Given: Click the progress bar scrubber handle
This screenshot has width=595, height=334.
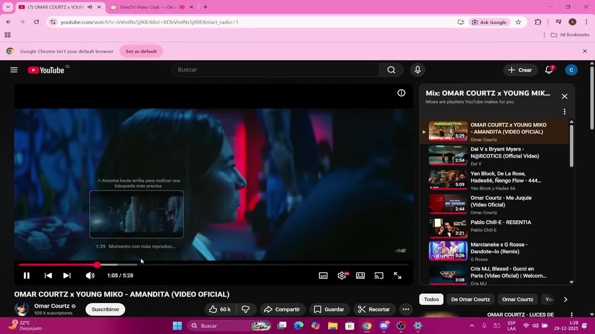Looking at the screenshot, I should [97, 265].
